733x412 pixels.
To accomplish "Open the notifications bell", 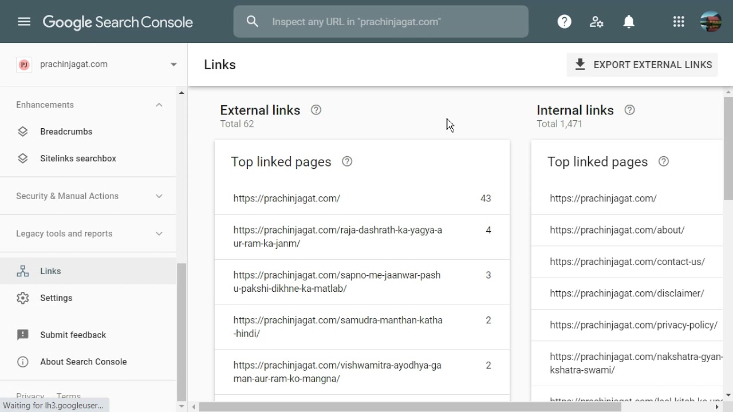I will [x=629, y=22].
